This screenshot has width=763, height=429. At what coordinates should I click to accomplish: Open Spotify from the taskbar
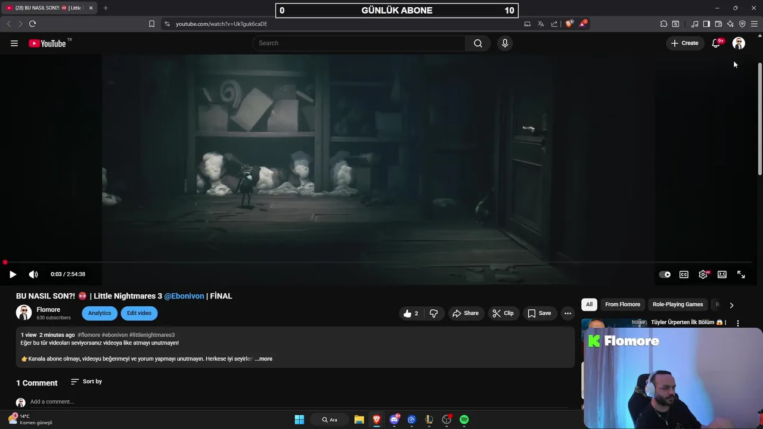464,419
